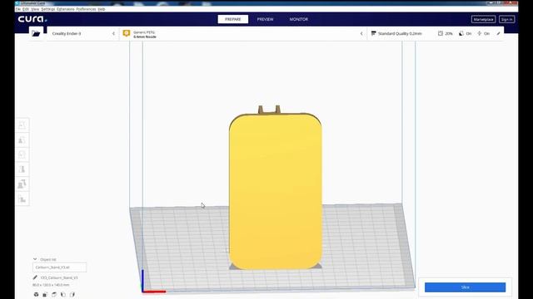Image resolution: width=533 pixels, height=299 pixels.
Task: Click the adhesion On icon
Action: click(x=480, y=33)
